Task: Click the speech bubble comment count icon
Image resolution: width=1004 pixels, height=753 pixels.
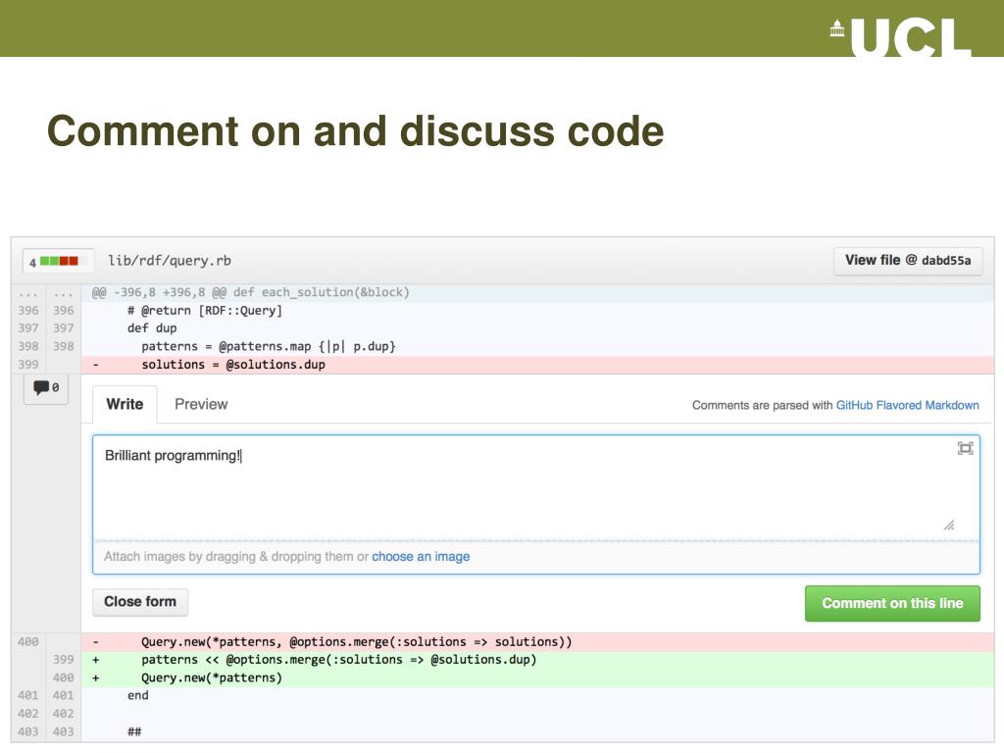Action: click(x=46, y=388)
